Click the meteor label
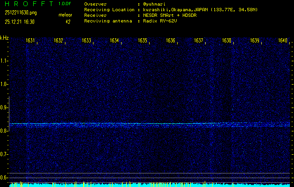Image resolution: width=294 pixels, height=187 pixels. coord(65,15)
